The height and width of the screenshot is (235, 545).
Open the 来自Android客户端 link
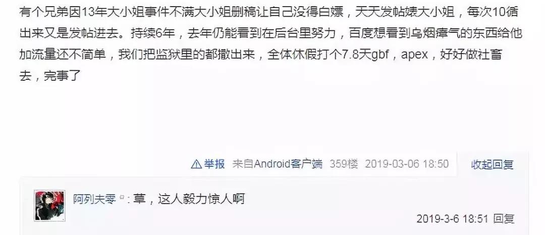(278, 164)
